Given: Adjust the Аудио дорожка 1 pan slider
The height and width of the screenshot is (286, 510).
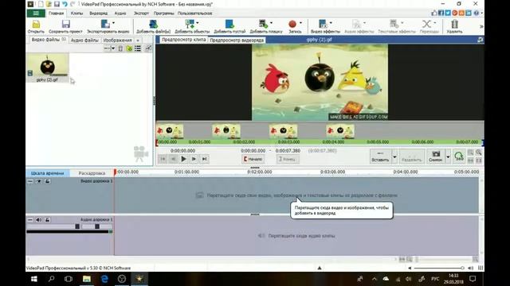Looking at the screenshot, I should 97,226.
